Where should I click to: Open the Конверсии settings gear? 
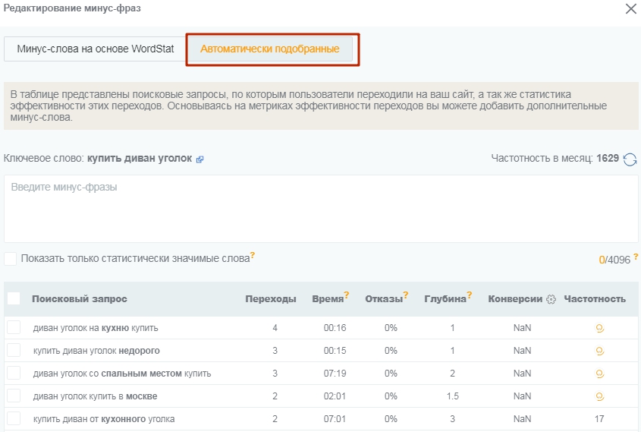[x=551, y=299]
